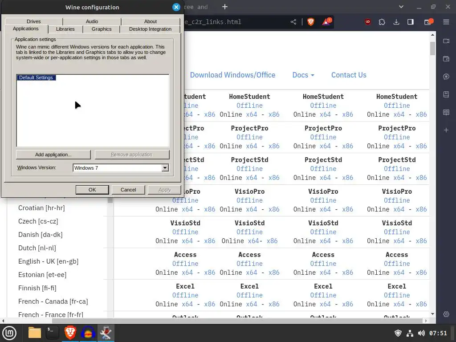Open the Files folder in taskbar
This screenshot has height=342, width=456.
point(35,333)
